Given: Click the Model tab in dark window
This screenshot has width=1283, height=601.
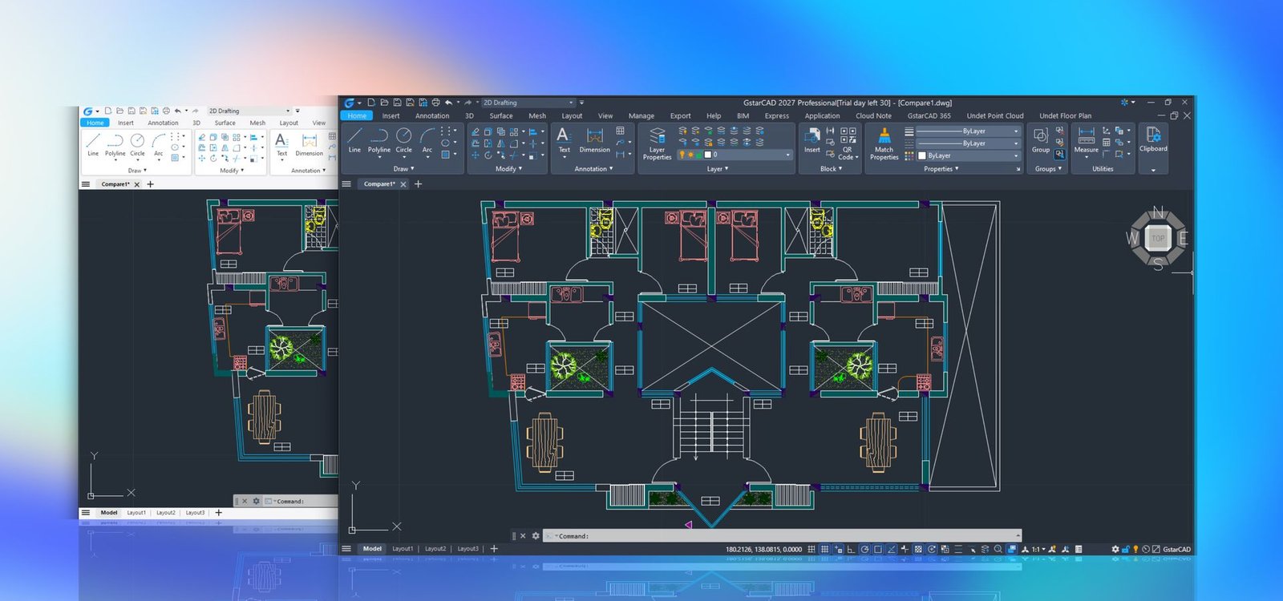Looking at the screenshot, I should [372, 549].
